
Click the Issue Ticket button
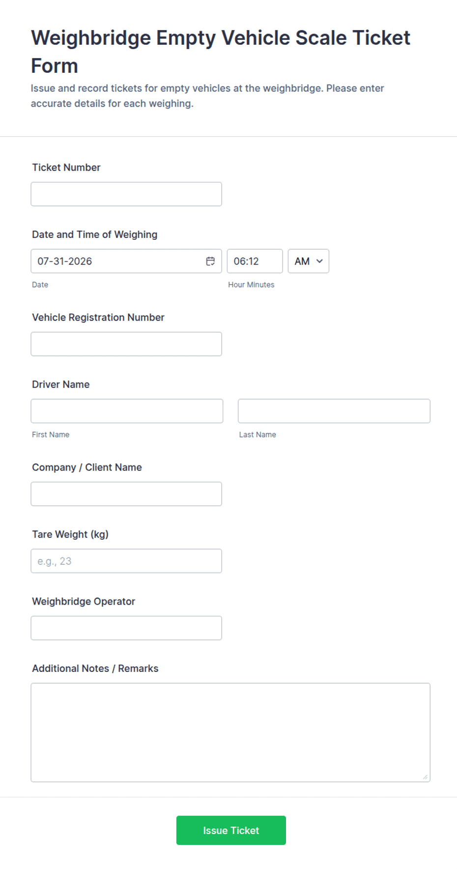[x=231, y=830]
